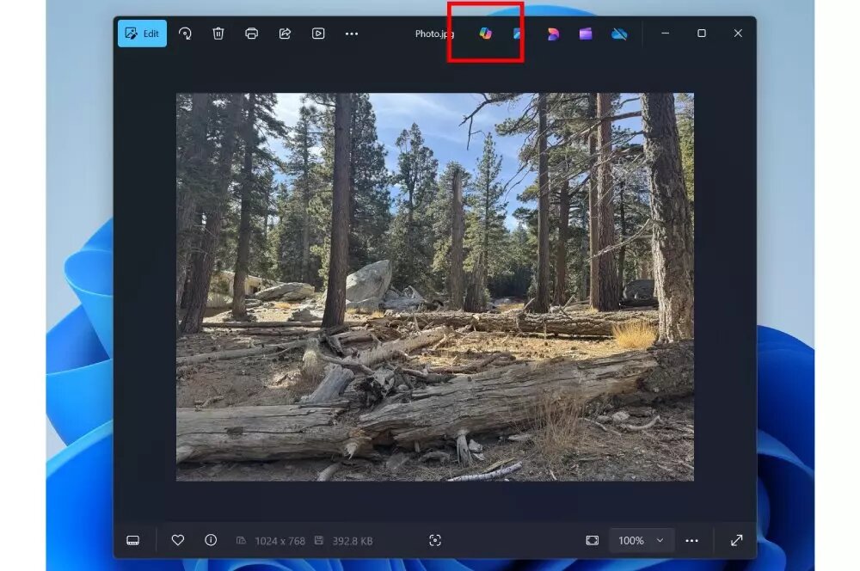Rotate the photo using the rotate icon
The height and width of the screenshot is (571, 860).
(x=185, y=34)
